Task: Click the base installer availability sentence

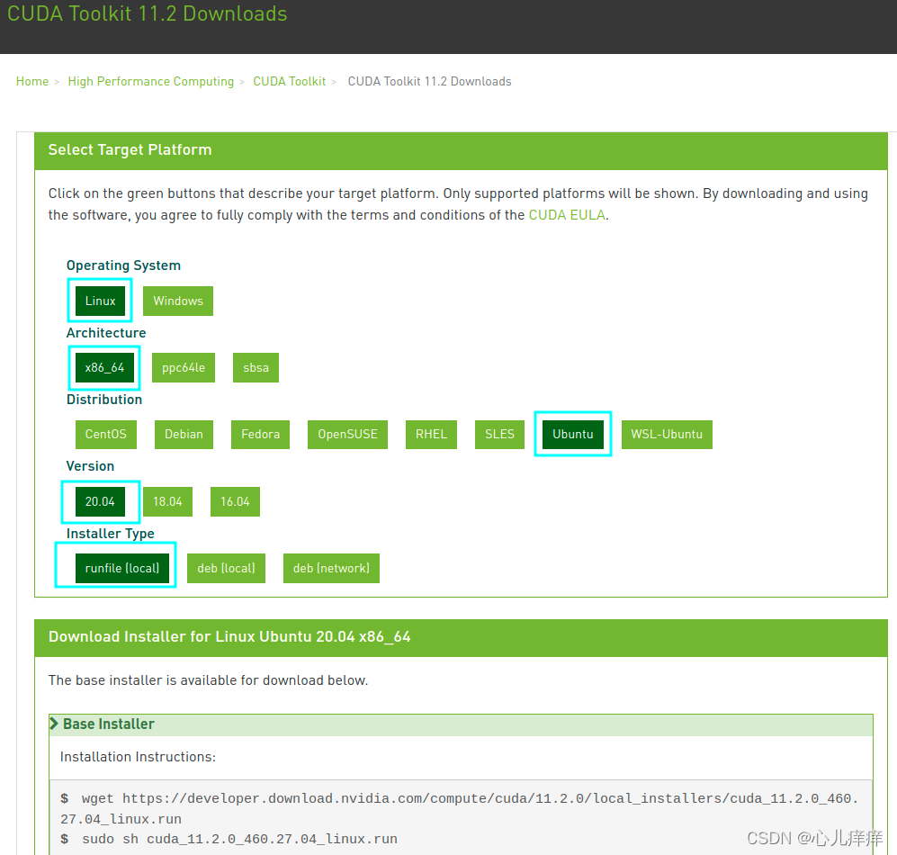Action: [208, 680]
